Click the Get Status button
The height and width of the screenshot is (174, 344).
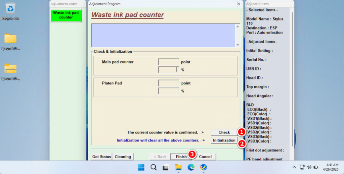pyautogui.click(x=101, y=157)
